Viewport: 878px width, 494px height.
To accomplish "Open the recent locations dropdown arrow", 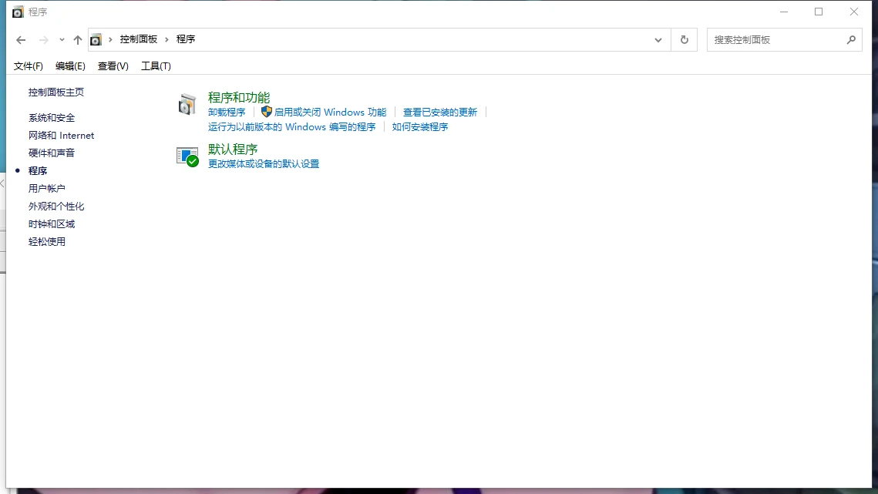I will click(62, 40).
